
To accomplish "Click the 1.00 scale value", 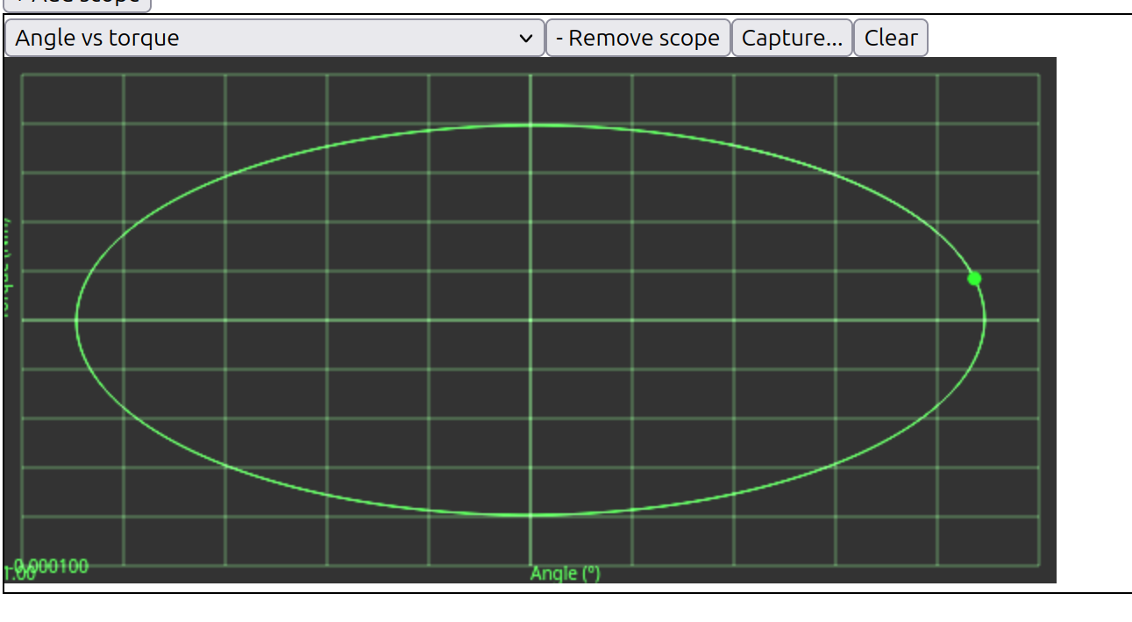I will pos(19,575).
